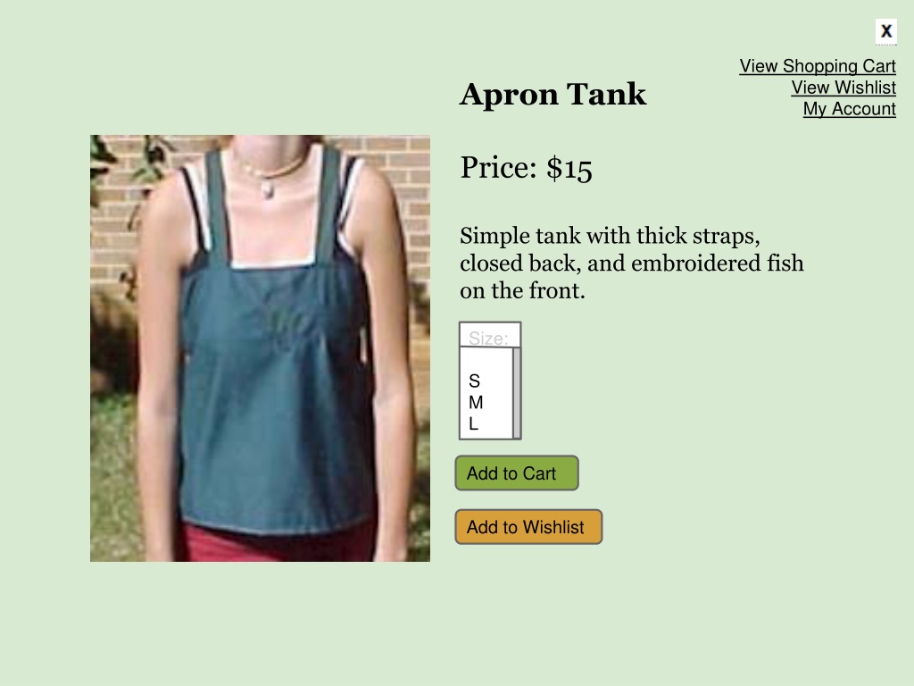Open the View Shopping Cart link
Viewport: 914px width, 686px height.
point(818,66)
